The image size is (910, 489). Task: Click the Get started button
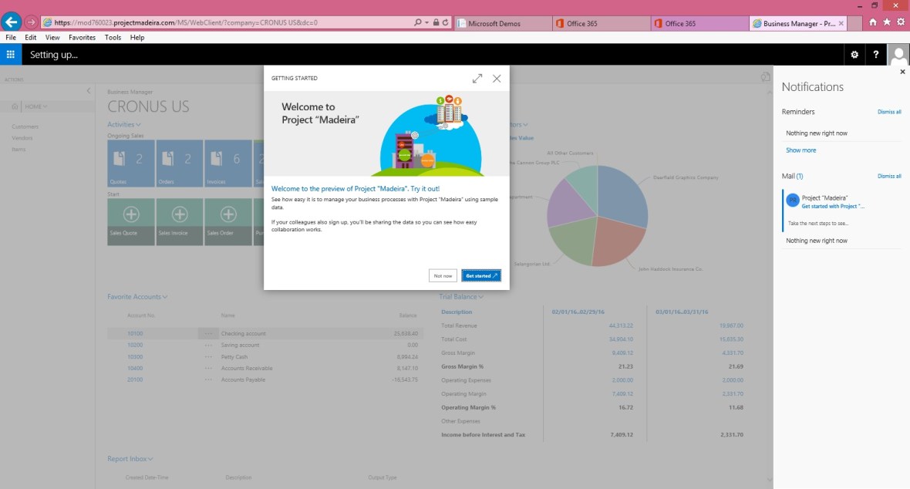(x=482, y=275)
